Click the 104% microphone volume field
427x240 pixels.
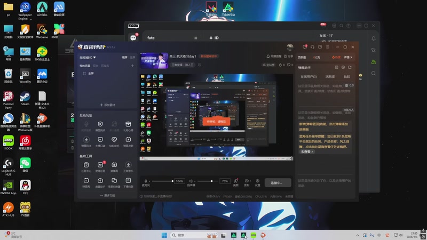pyautogui.click(x=179, y=181)
